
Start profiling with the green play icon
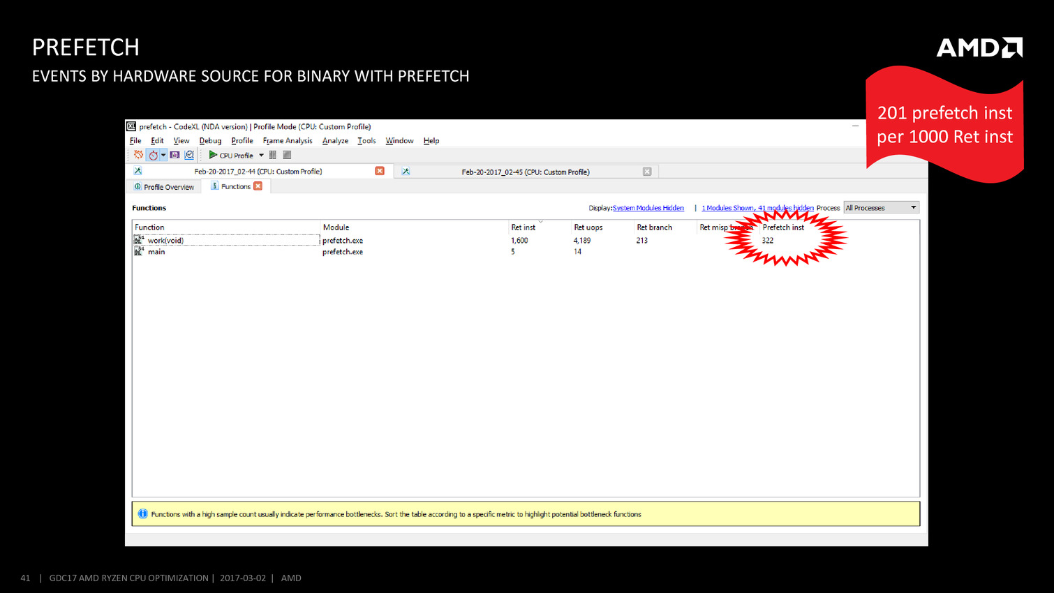213,155
